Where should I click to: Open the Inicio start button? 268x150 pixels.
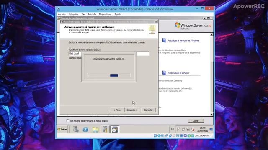pos(62,129)
